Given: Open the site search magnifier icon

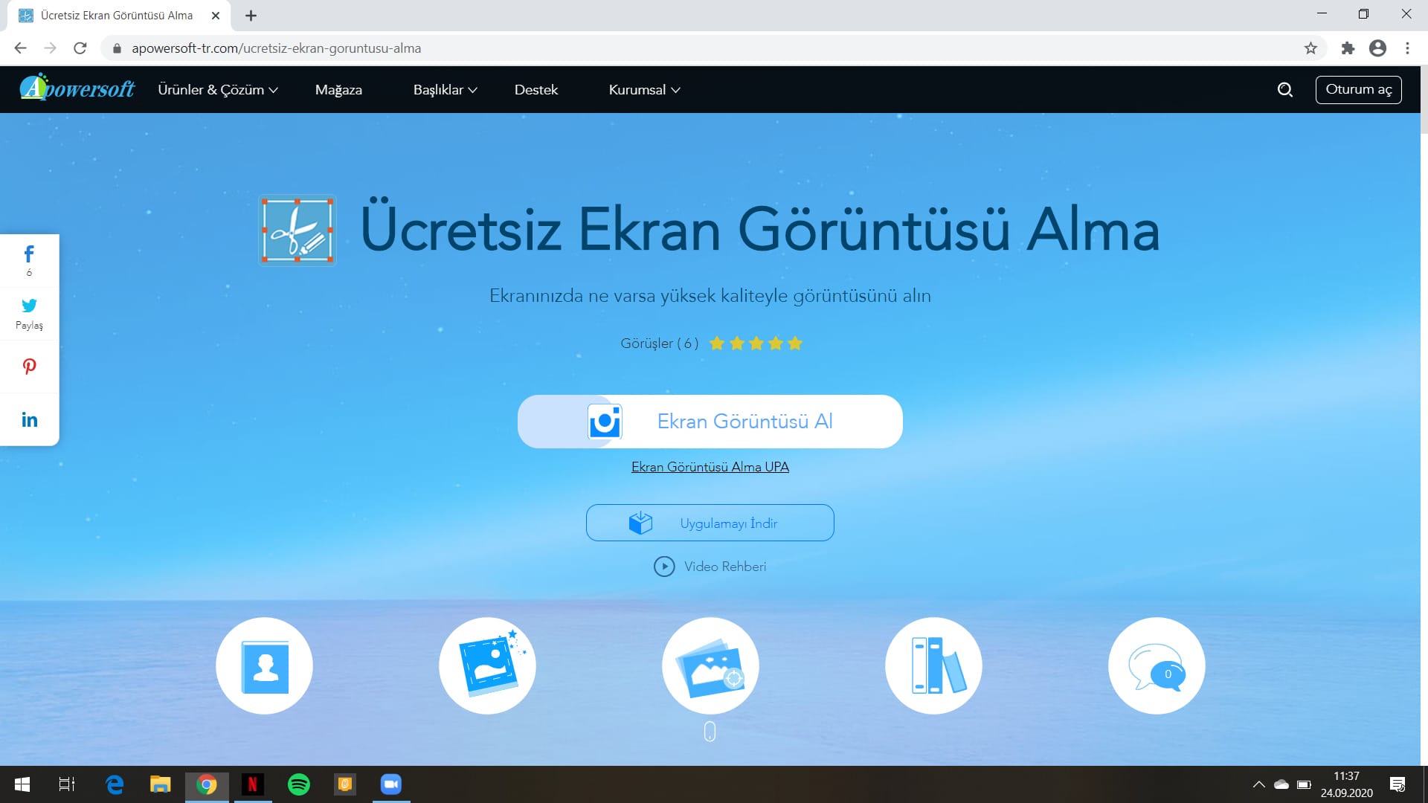Looking at the screenshot, I should [1284, 90].
